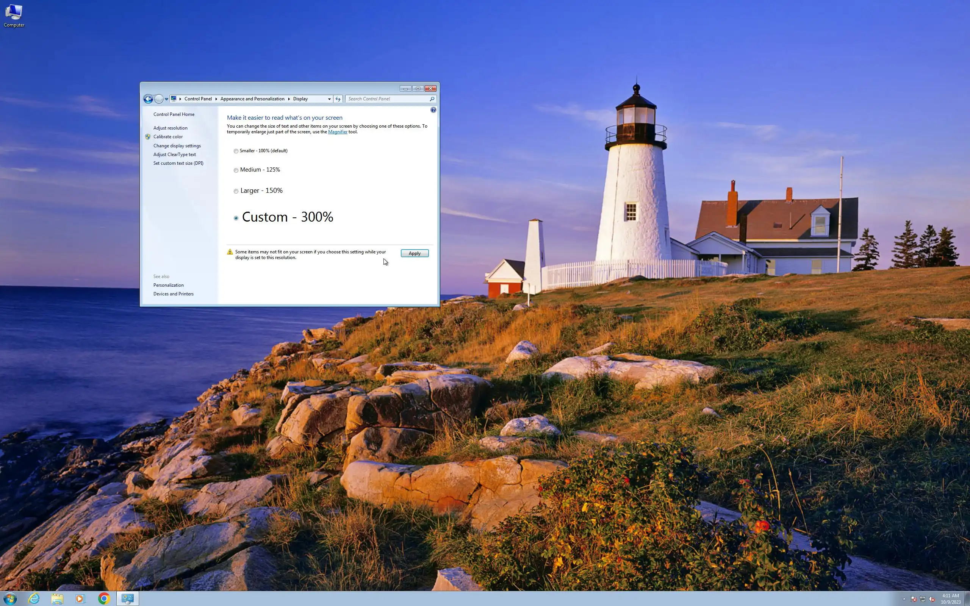
Task: Go to Adjust resolution in the sidebar
Action: 170,128
